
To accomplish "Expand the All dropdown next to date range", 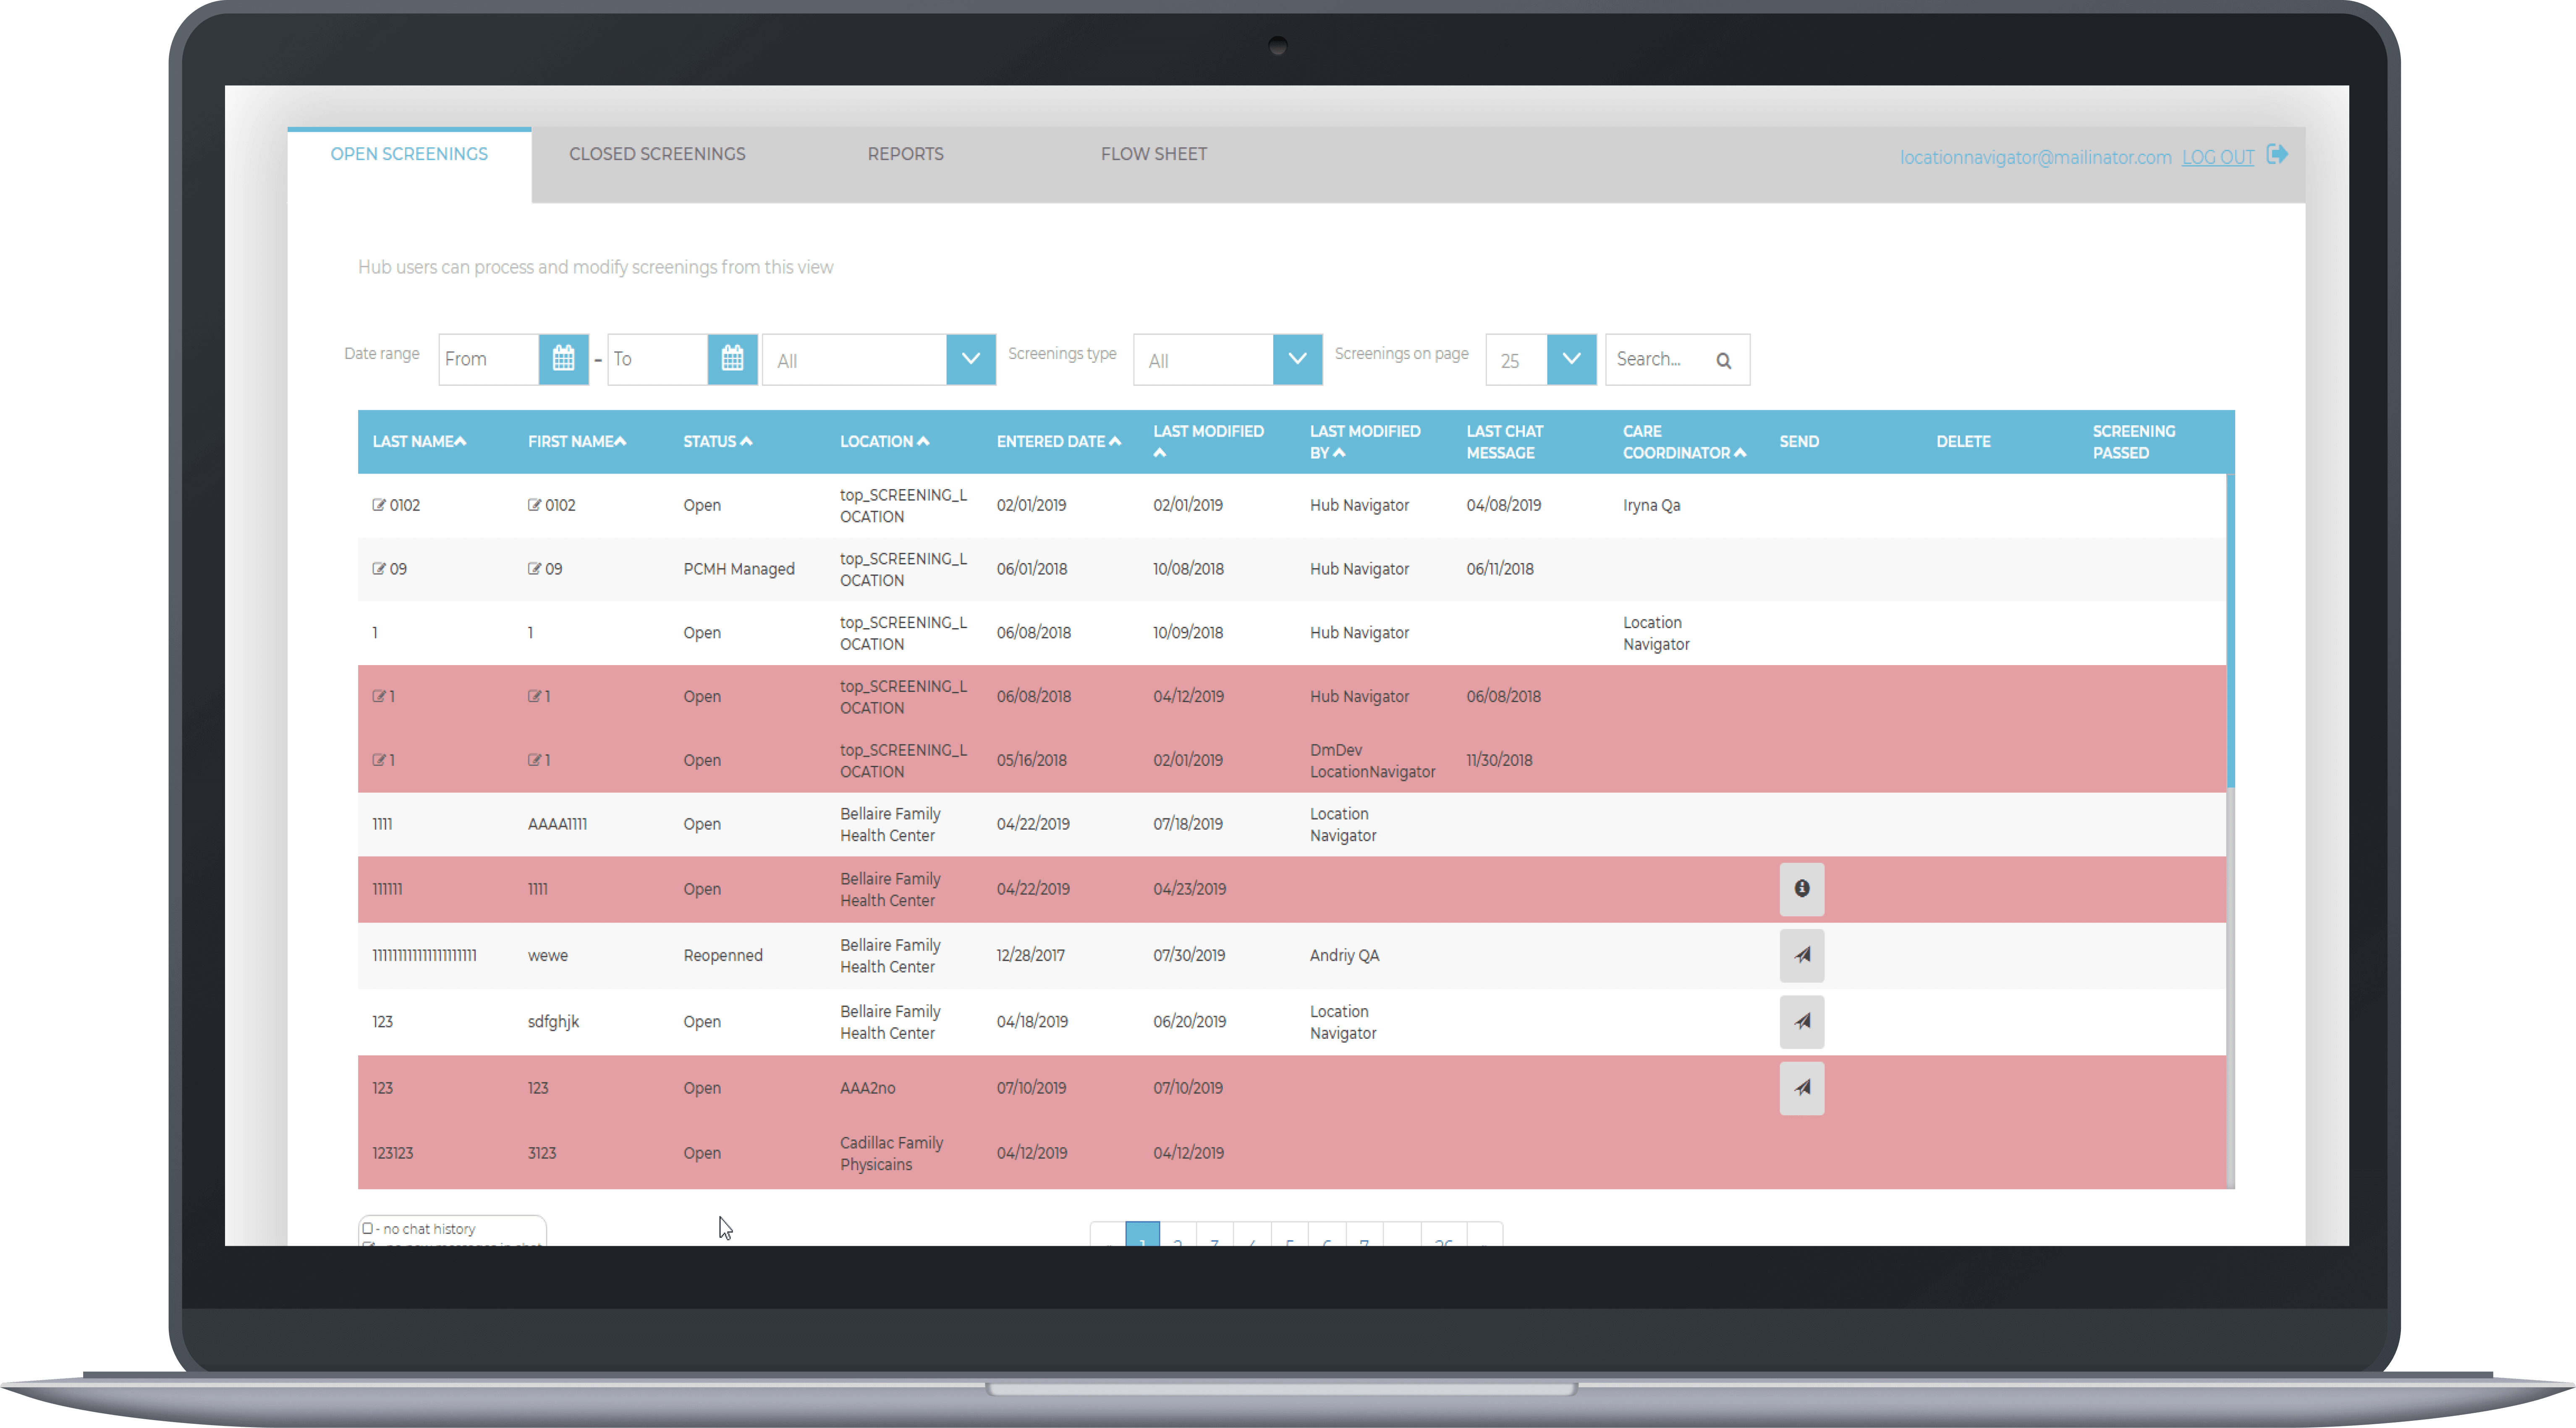I will click(970, 359).
